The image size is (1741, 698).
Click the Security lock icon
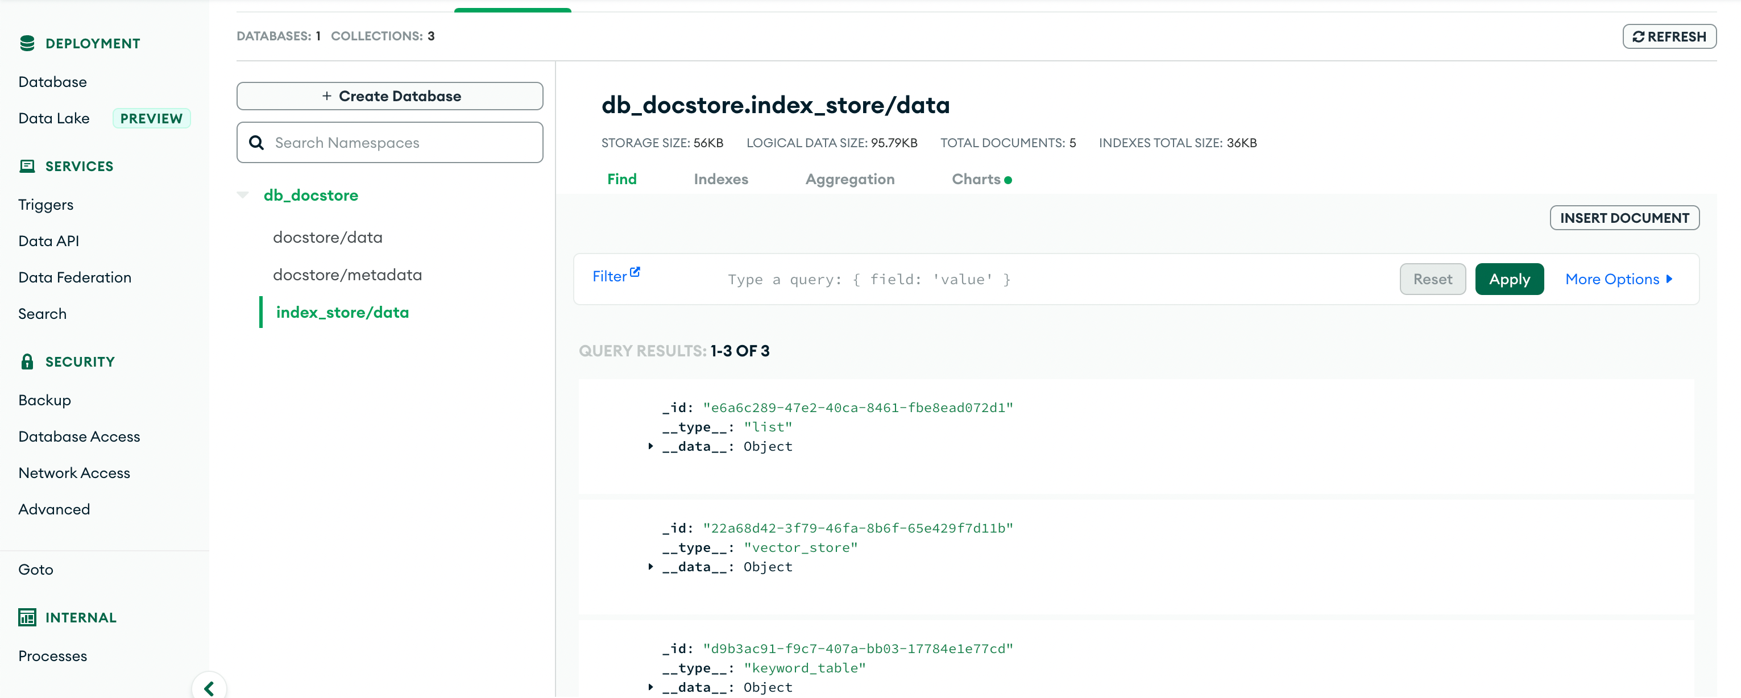pos(27,362)
